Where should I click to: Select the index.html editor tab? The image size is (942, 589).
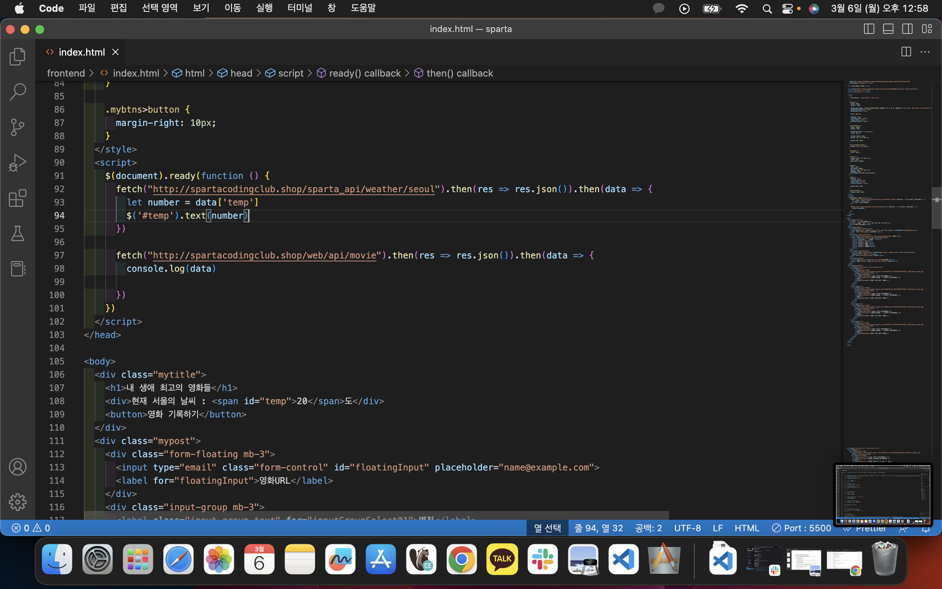coord(81,52)
